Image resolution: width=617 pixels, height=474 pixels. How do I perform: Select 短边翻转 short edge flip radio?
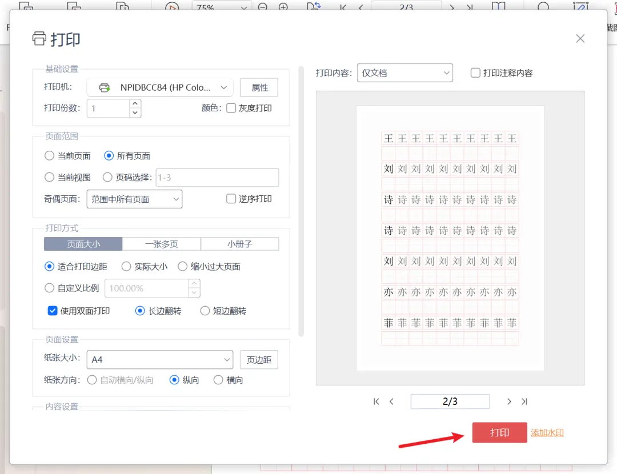coord(205,311)
